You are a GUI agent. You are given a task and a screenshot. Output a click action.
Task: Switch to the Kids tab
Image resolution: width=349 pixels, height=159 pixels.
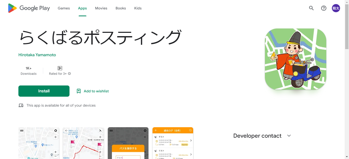click(x=138, y=8)
